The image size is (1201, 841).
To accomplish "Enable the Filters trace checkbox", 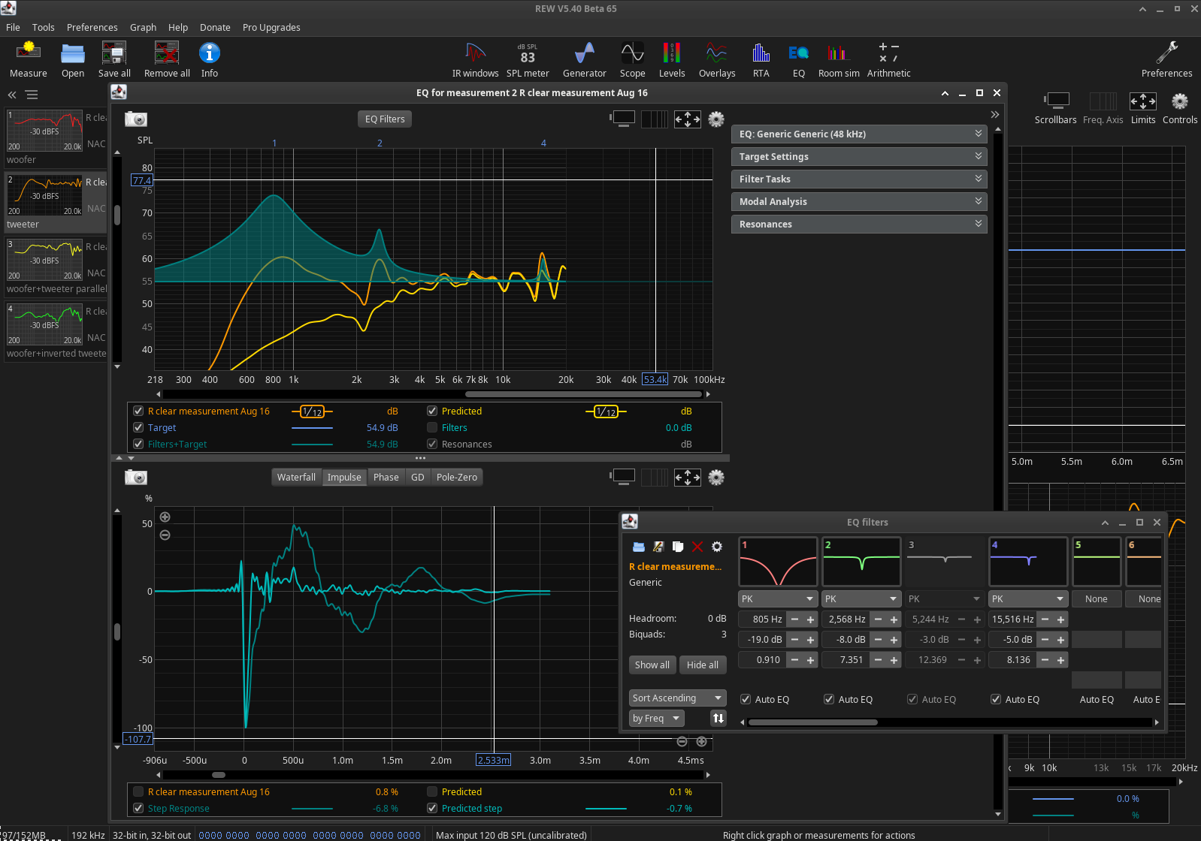I will coord(432,427).
